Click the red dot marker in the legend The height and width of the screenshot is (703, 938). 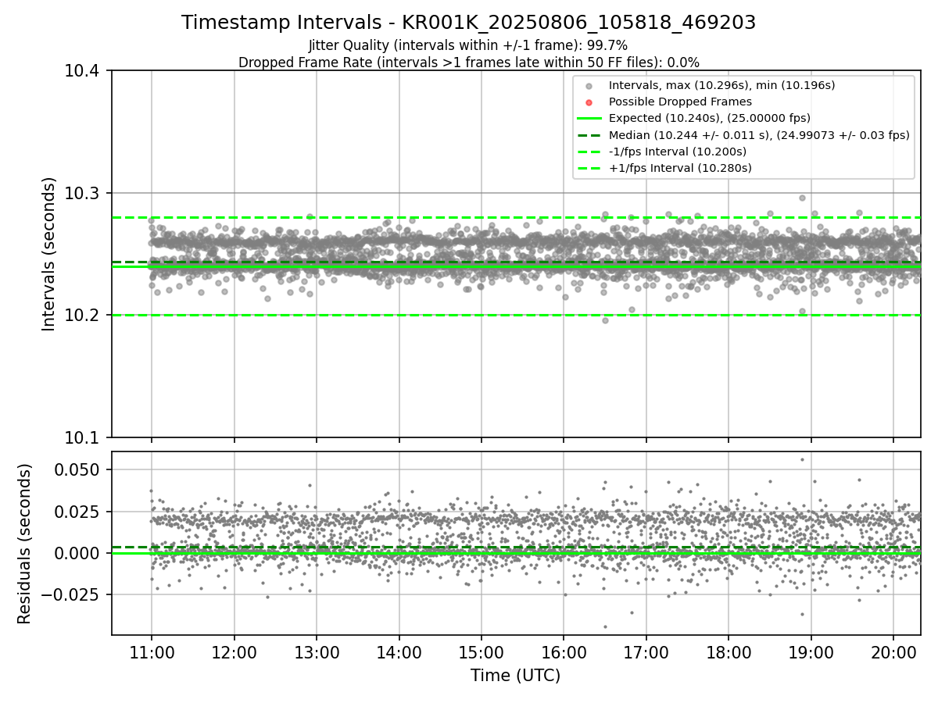click(589, 102)
